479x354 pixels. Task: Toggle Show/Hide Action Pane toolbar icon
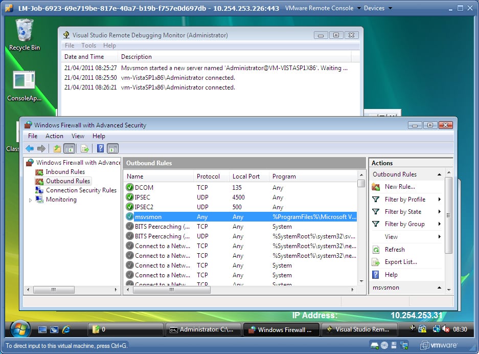[113, 148]
